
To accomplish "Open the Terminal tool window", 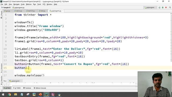I will 27,88.
